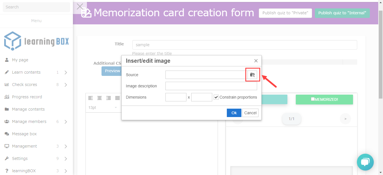This screenshot has width=383, height=175.
Task: Toggle the Constrain proportions checkbox
Action: pos(216,97)
